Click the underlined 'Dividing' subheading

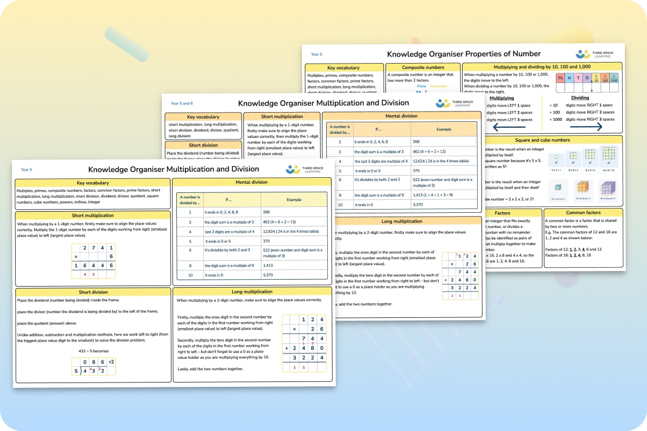[580, 99]
